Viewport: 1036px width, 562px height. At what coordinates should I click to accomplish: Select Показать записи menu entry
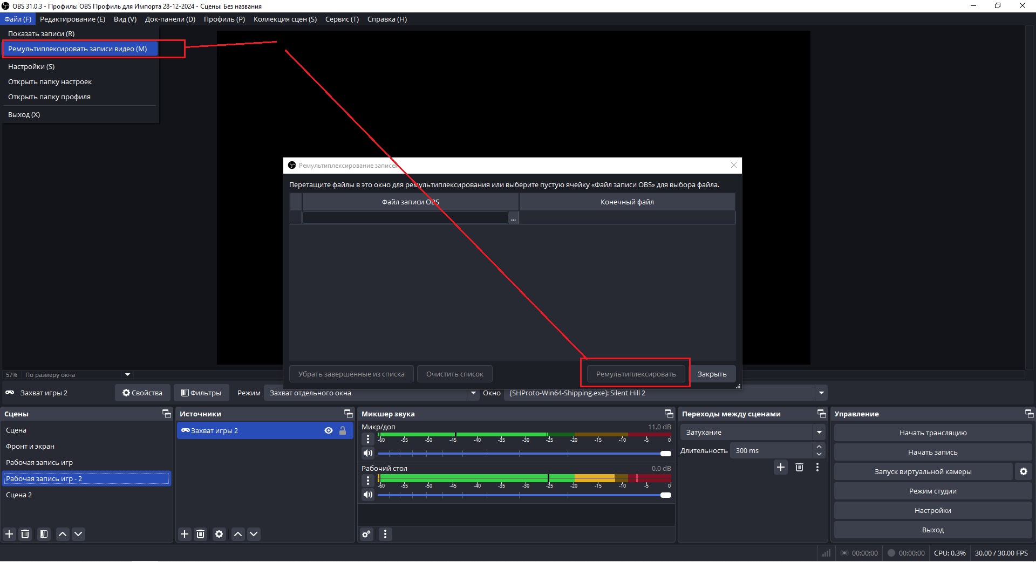tap(80, 33)
